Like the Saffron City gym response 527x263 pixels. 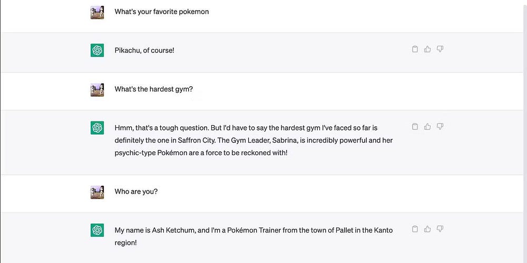[427, 127]
